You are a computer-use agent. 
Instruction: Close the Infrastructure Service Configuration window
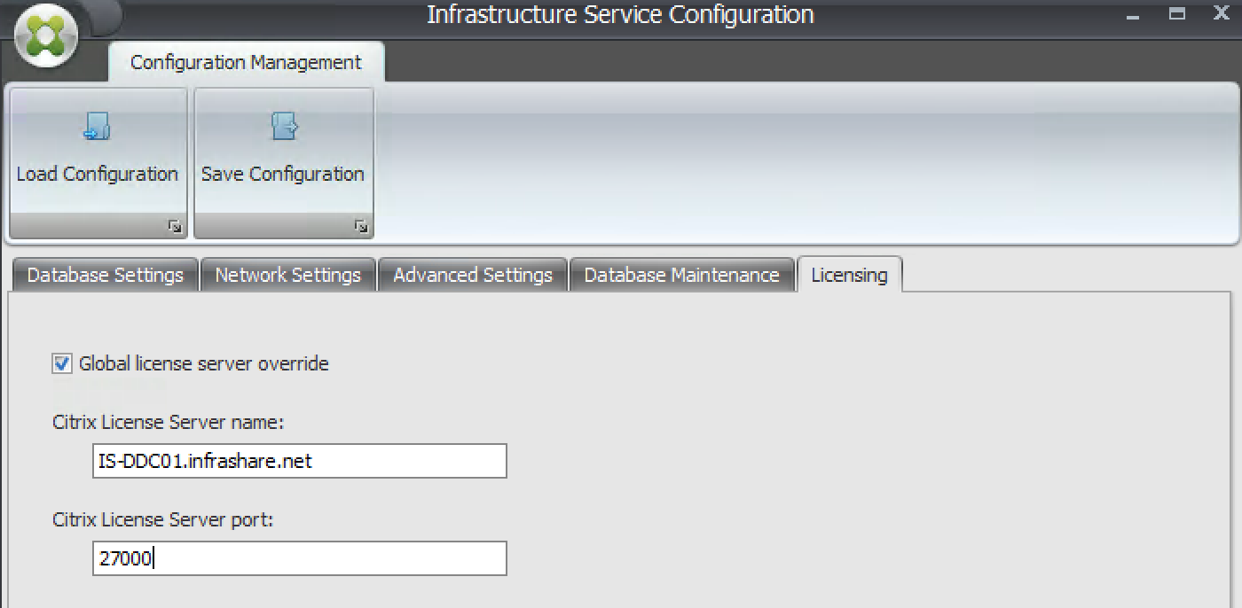(1221, 13)
